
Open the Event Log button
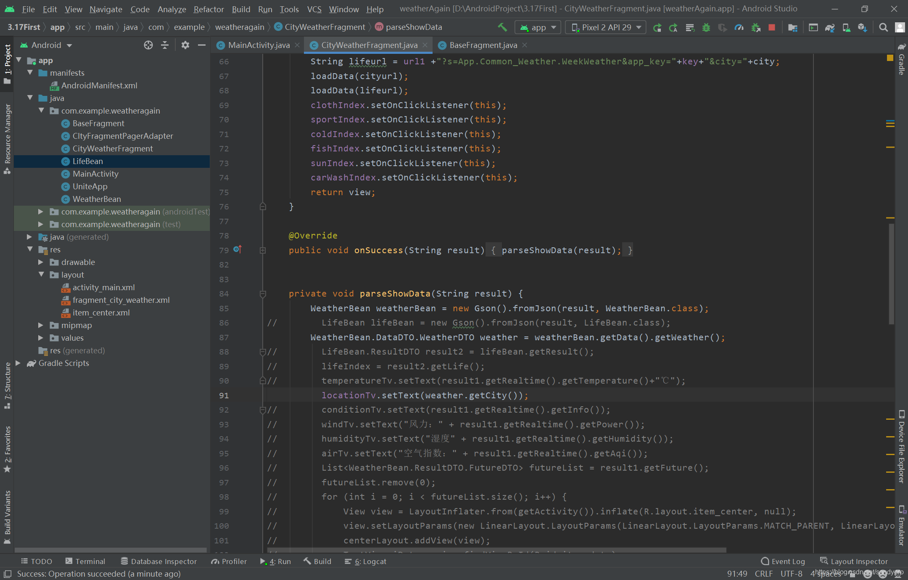783,561
